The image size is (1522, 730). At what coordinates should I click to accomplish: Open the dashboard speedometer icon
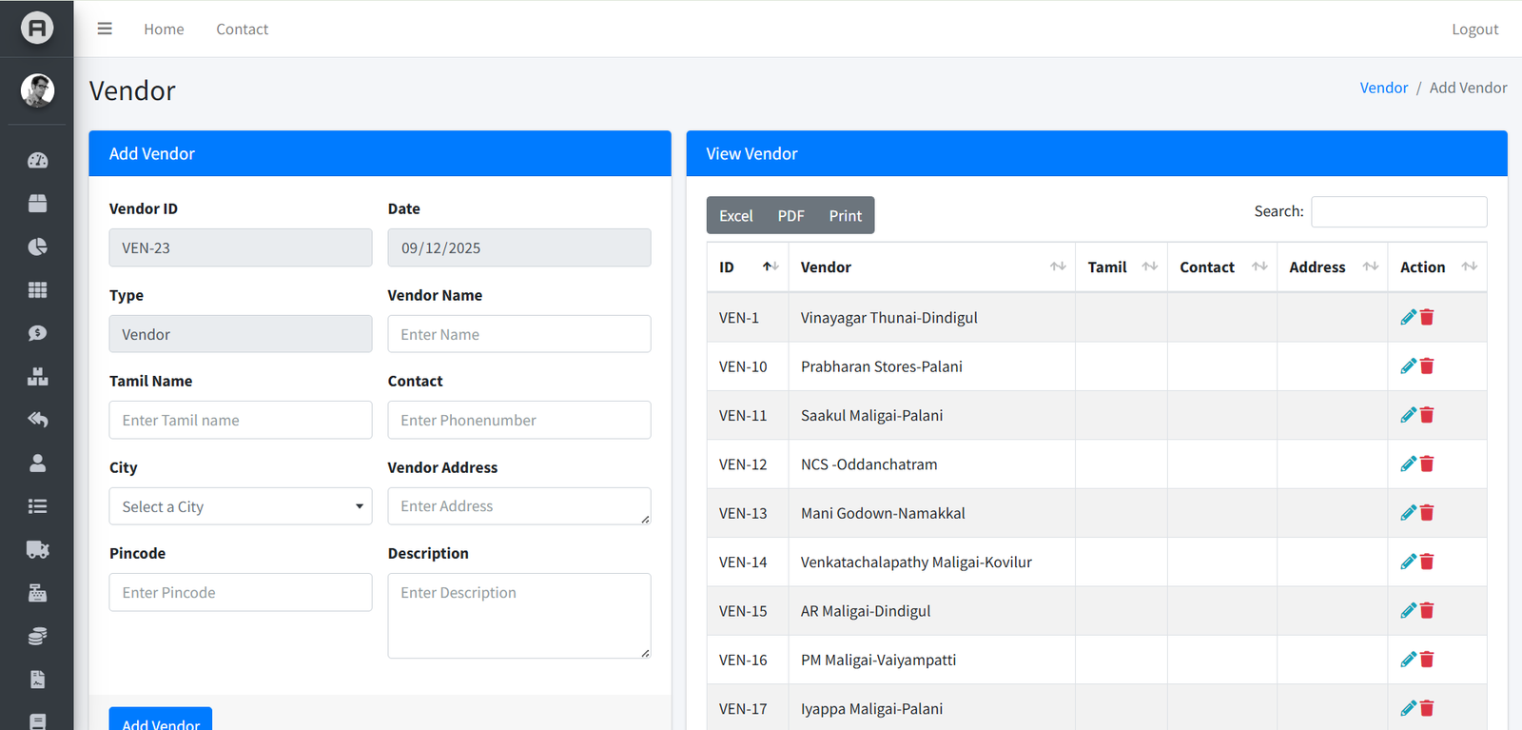click(37, 160)
